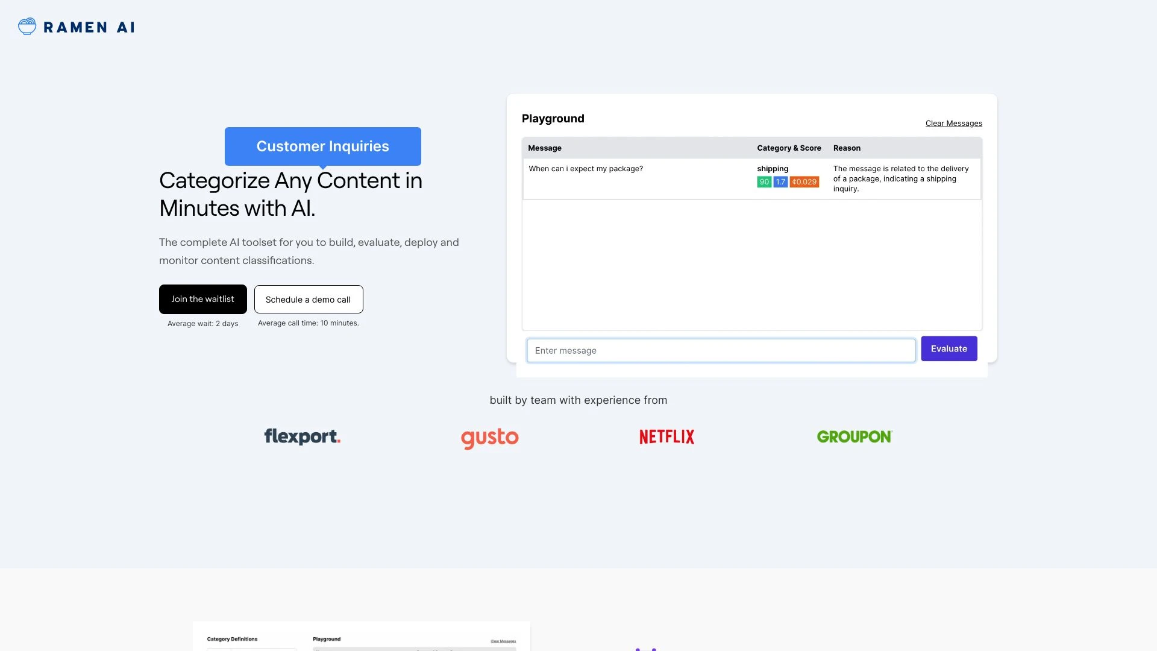Focus the Enter message input field
1157x651 pixels.
click(x=721, y=351)
